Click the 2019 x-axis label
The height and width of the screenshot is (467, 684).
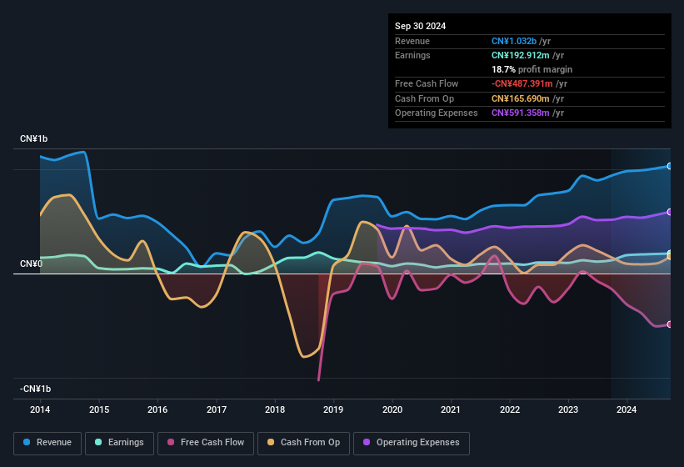333,409
